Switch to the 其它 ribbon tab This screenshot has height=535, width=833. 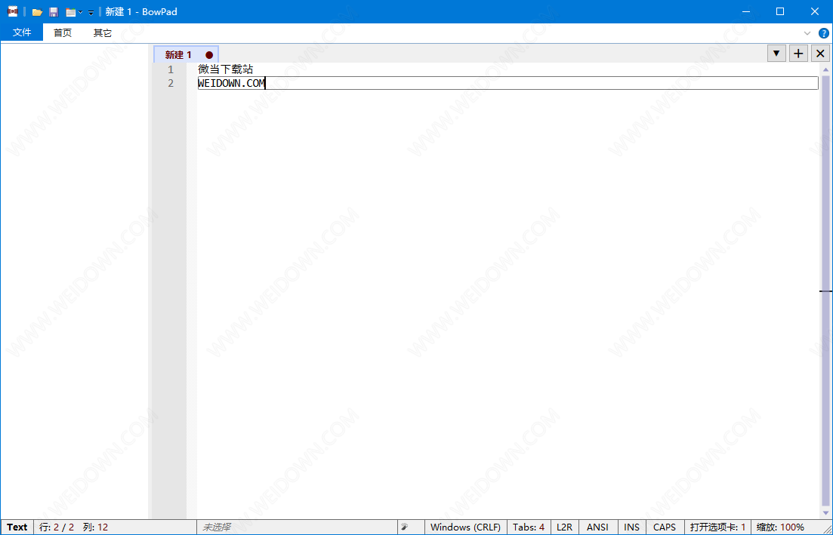tap(103, 32)
